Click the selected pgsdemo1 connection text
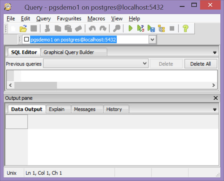Viewport: 224px width, 181px height. pos(73,39)
